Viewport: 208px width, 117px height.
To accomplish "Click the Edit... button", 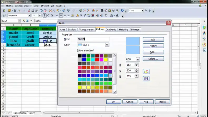I will point(153,52).
